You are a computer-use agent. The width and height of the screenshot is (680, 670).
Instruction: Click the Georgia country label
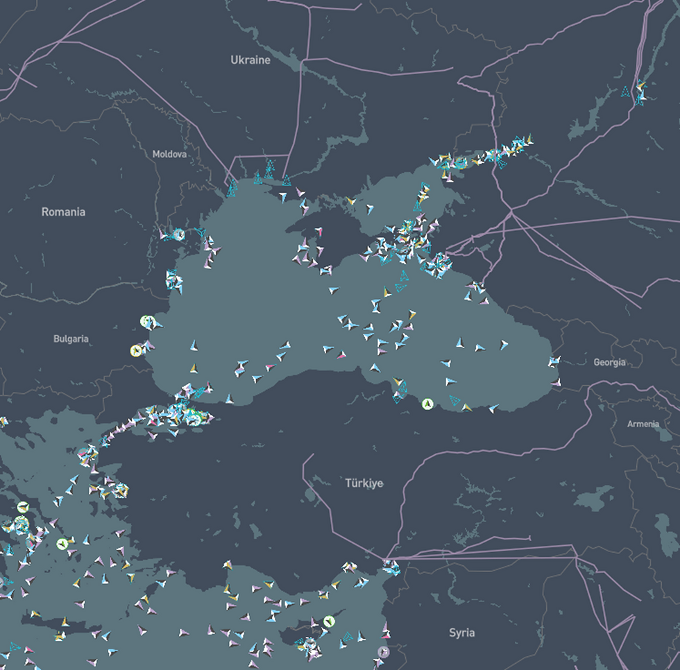609,362
